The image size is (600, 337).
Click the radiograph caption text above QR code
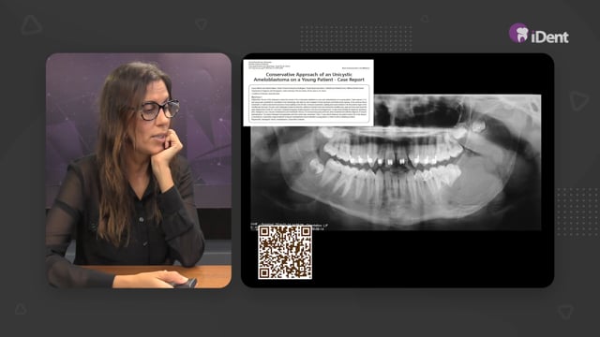point(290,227)
